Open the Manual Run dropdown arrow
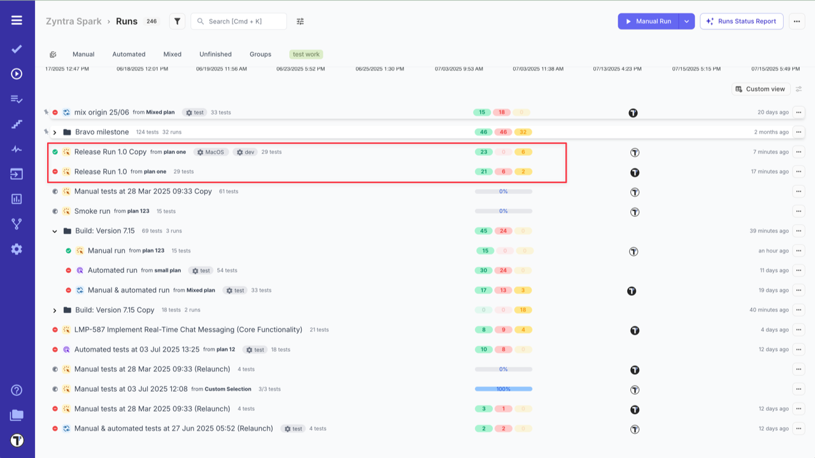Viewport: 815px width, 458px height. pyautogui.click(x=686, y=21)
